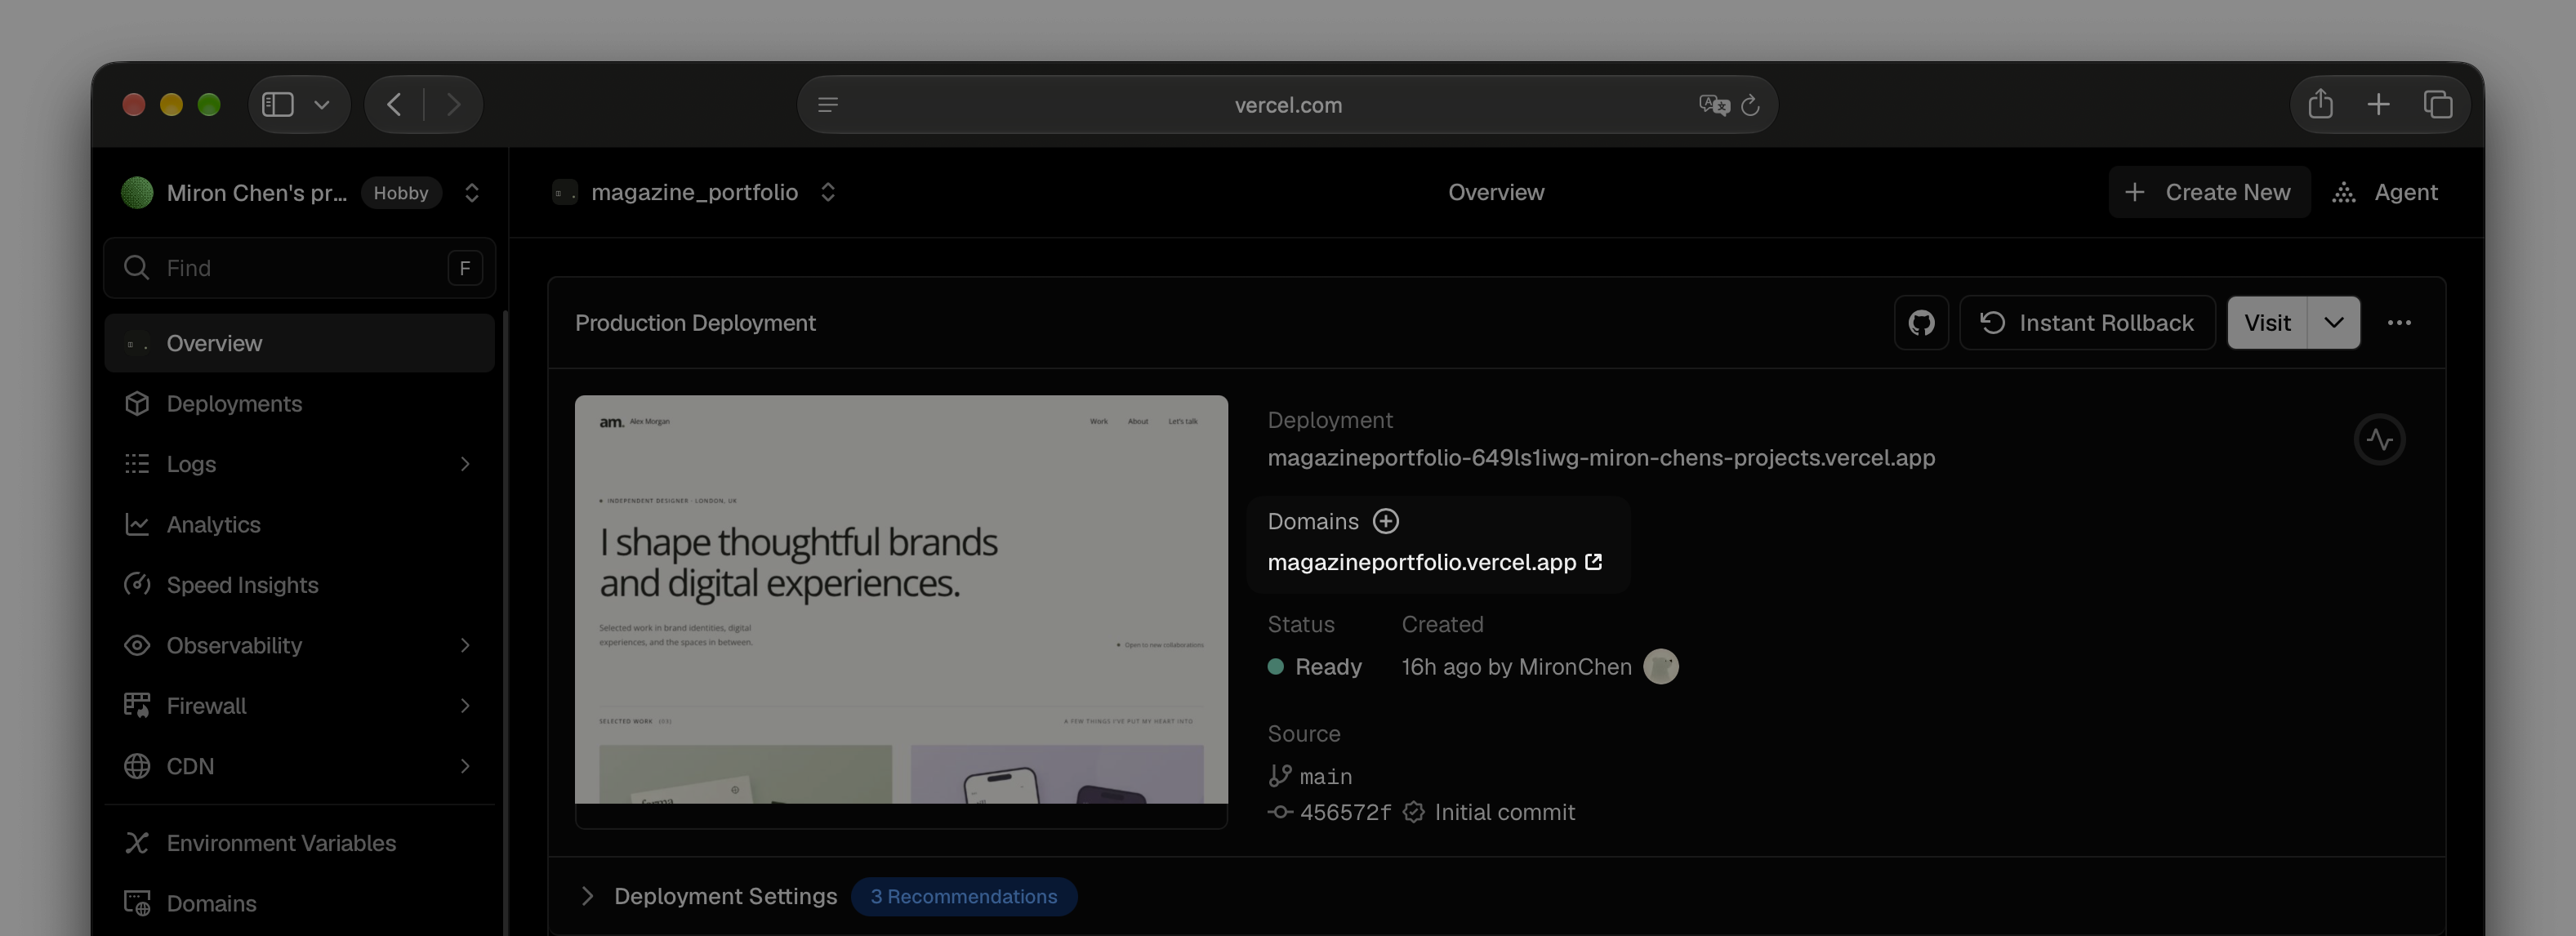Open the three-dots more options menu
This screenshot has height=936, width=2576.
(x=2399, y=323)
